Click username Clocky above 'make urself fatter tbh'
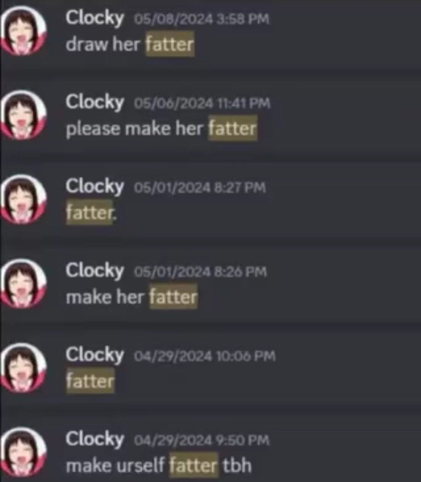 (95, 439)
